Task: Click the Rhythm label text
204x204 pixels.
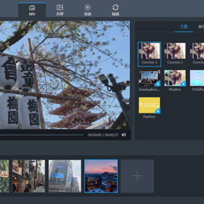Action: click(175, 90)
